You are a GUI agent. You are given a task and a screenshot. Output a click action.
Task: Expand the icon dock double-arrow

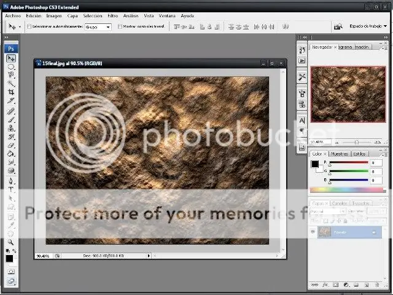coord(305,37)
